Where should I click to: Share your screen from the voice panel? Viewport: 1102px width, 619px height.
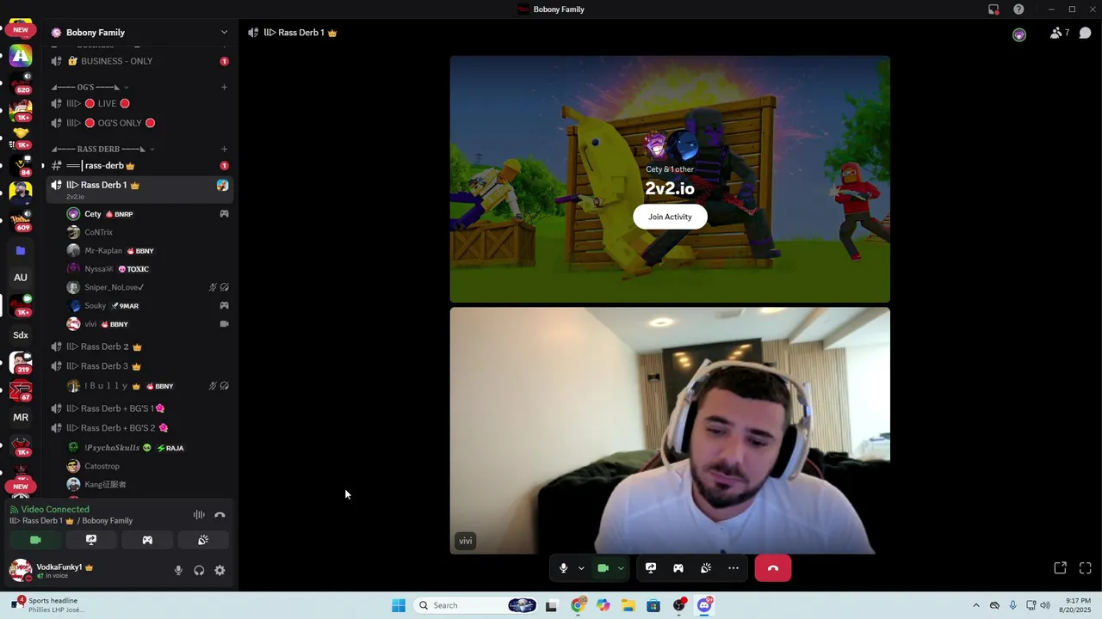pos(91,540)
